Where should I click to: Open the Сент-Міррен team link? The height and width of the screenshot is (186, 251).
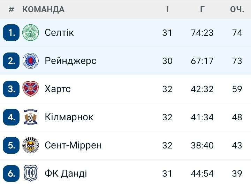[73, 145]
